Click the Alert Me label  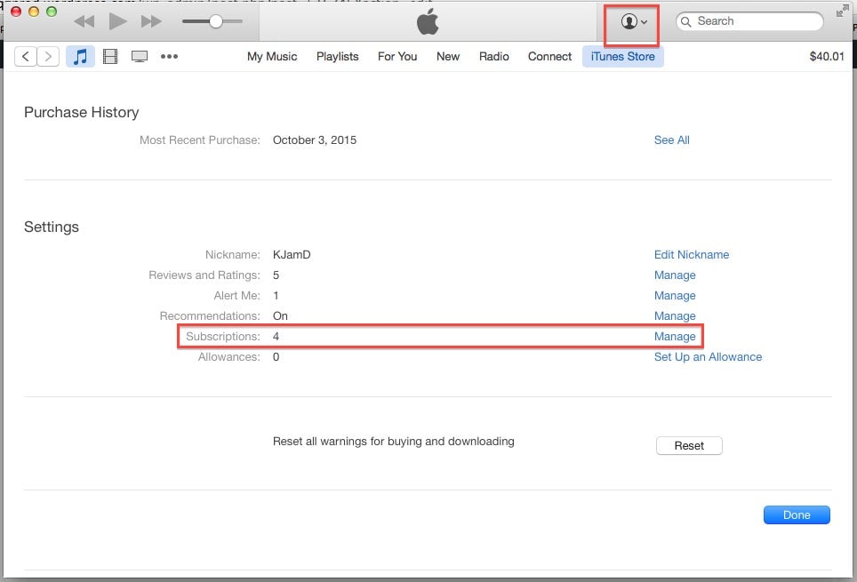236,296
